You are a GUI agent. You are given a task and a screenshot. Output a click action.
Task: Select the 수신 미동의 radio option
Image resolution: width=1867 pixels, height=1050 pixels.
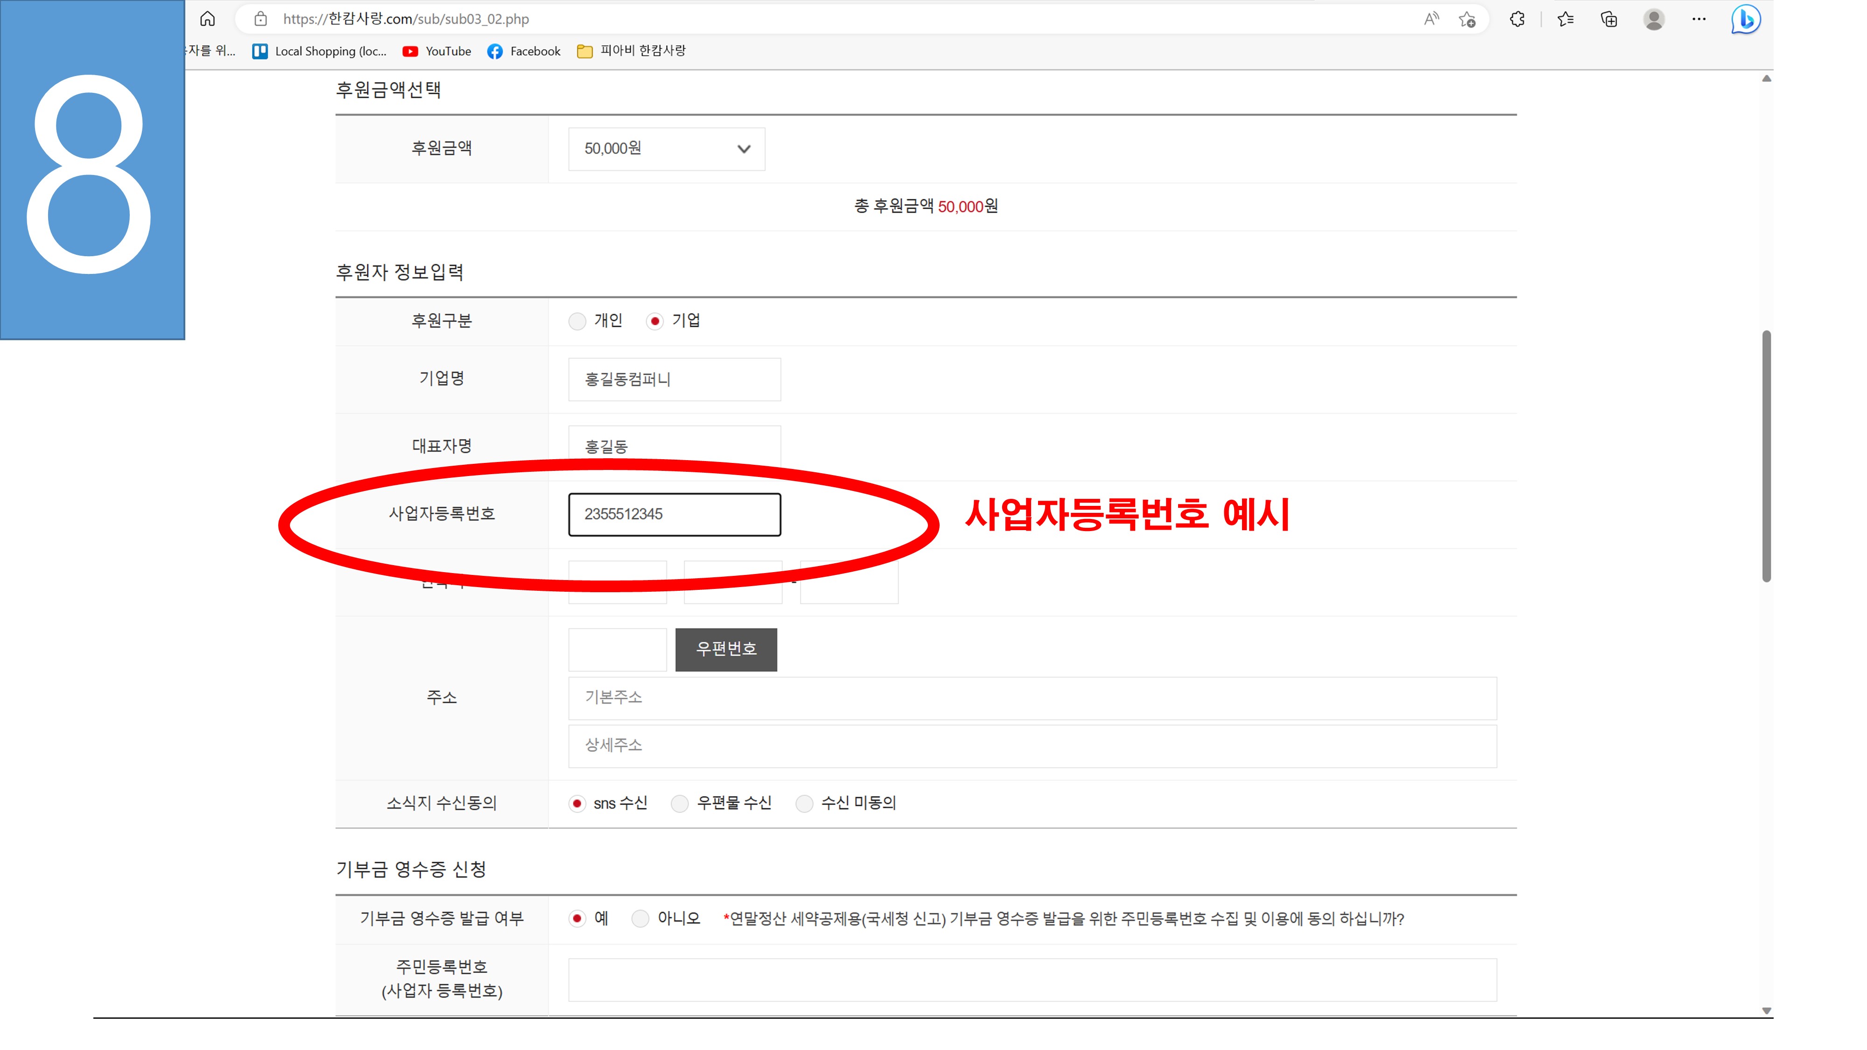tap(804, 803)
